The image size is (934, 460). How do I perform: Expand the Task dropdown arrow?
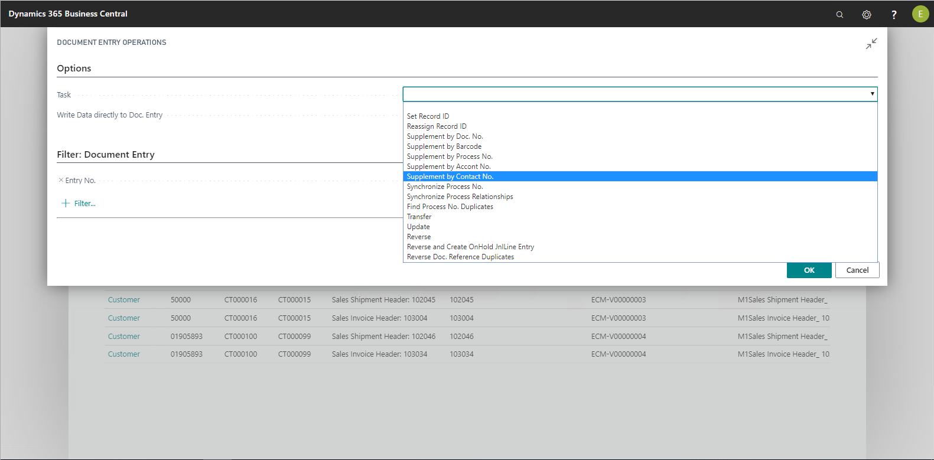tap(872, 94)
